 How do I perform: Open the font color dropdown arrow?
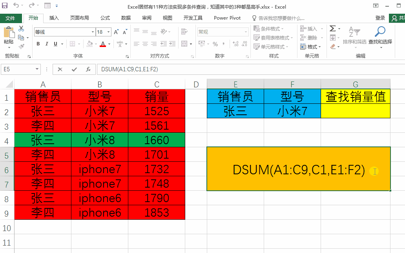click(x=109, y=44)
